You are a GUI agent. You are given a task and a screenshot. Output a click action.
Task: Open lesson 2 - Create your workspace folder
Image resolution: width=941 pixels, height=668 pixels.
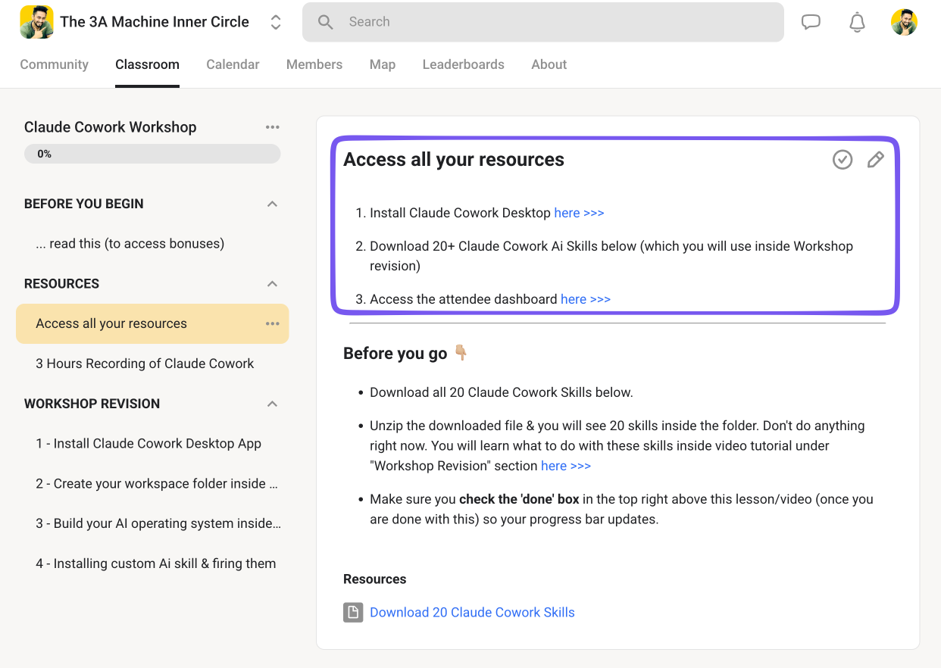click(157, 484)
